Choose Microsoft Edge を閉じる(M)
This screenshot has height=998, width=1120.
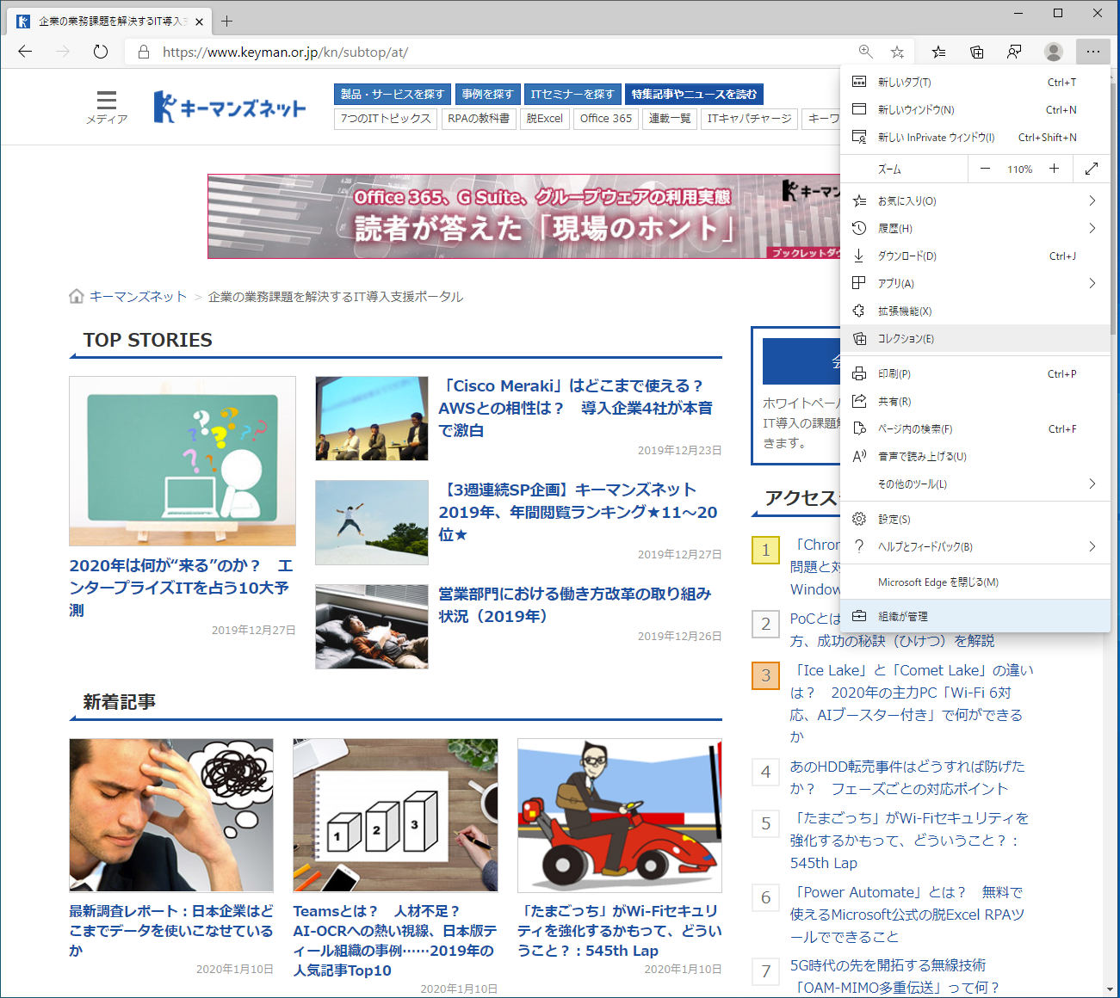tap(975, 582)
